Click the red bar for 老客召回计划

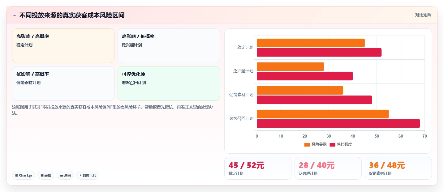338,123
